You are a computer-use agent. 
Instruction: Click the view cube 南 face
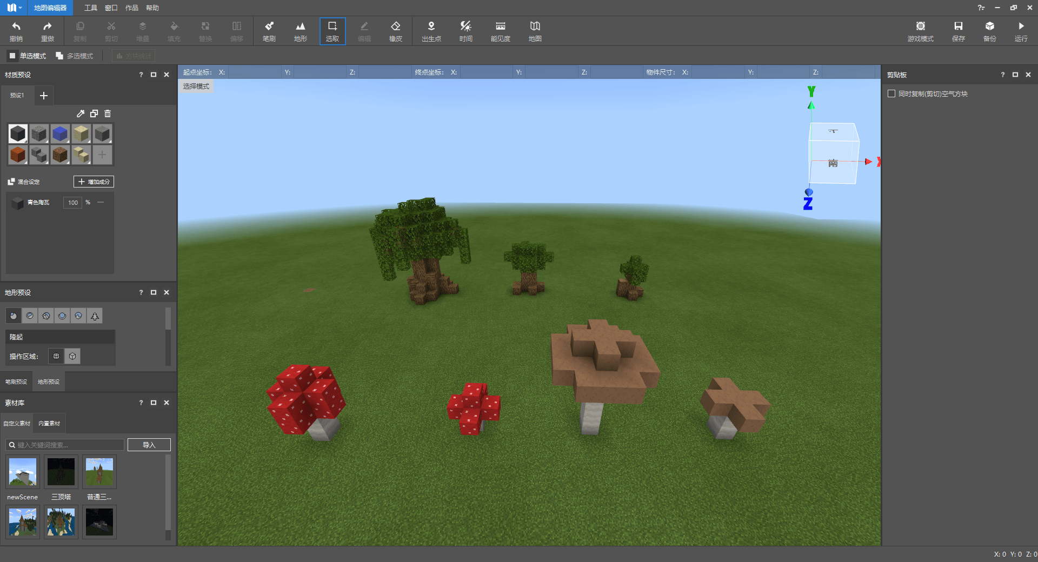pos(833,163)
